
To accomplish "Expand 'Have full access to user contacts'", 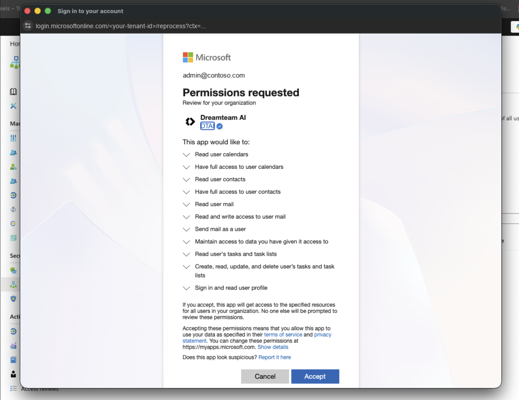I will [186, 192].
